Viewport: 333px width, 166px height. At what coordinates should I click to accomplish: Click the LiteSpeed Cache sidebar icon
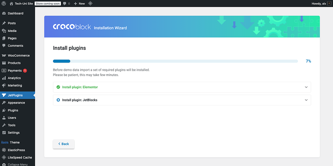coord(4,158)
